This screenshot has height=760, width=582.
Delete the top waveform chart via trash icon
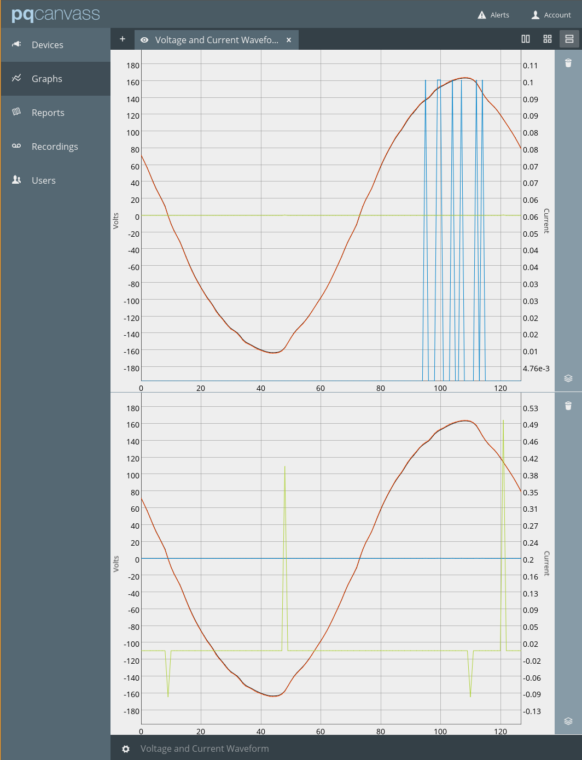pyautogui.click(x=568, y=63)
